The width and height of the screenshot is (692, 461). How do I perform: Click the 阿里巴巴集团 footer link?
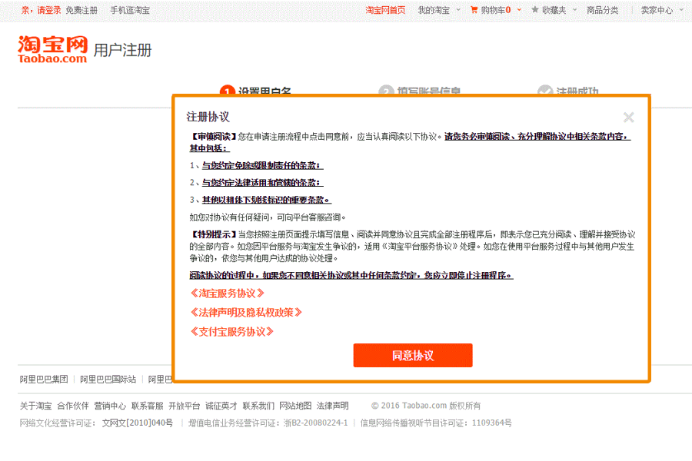click(44, 380)
